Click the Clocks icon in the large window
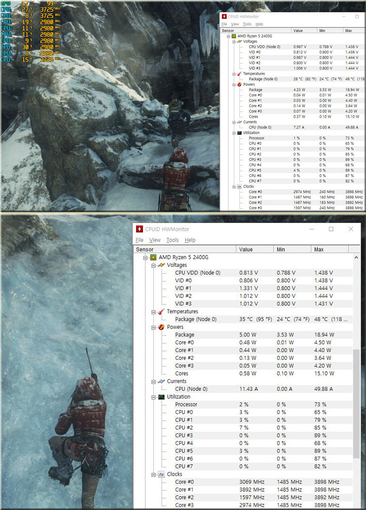Screen dimensions: 366x510 pos(161,474)
